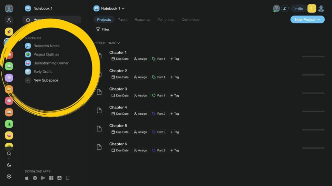Click the add-member icon beside Invite

[x=285, y=9]
